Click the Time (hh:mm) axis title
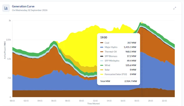Viewport: 184px width, 106px height. [x=93, y=104]
